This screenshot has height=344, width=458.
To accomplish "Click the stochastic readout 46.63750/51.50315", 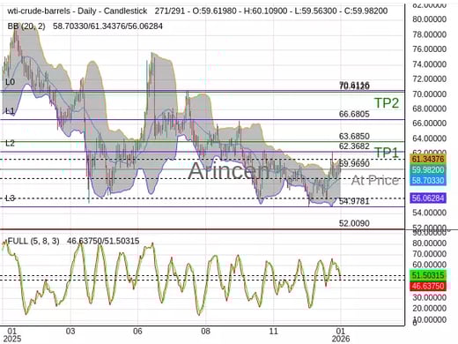I will tap(103, 241).
